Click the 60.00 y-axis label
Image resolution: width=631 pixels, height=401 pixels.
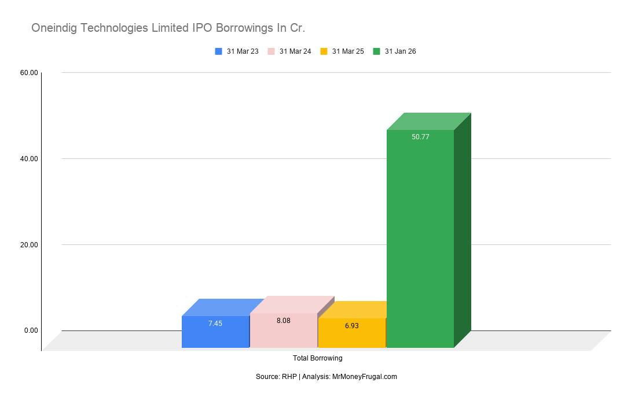pyautogui.click(x=29, y=73)
